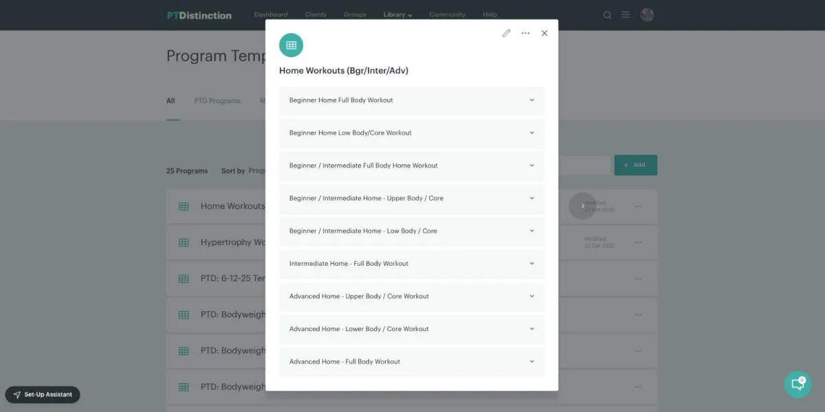The image size is (825, 412).
Task: Switch to the PTD Programs tab
Action: pos(217,101)
